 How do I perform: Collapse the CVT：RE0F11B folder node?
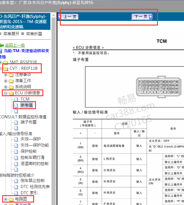click(1, 68)
